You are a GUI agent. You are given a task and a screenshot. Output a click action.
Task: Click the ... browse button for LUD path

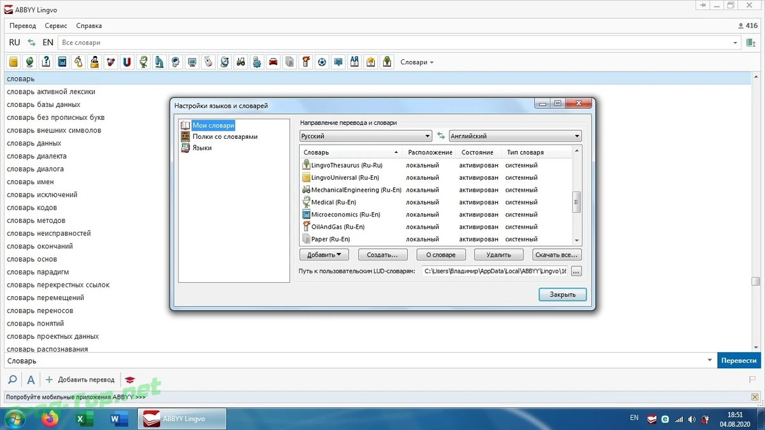click(576, 271)
